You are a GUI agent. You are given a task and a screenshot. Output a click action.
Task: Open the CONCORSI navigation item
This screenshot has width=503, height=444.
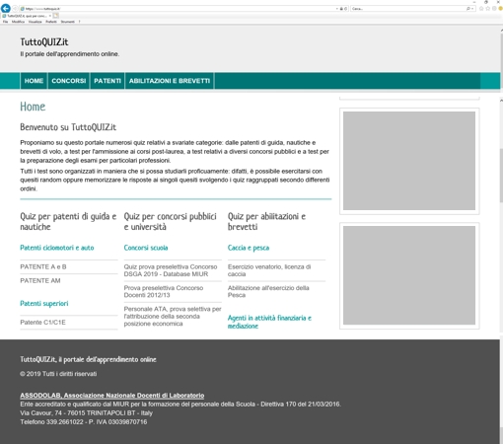69,81
